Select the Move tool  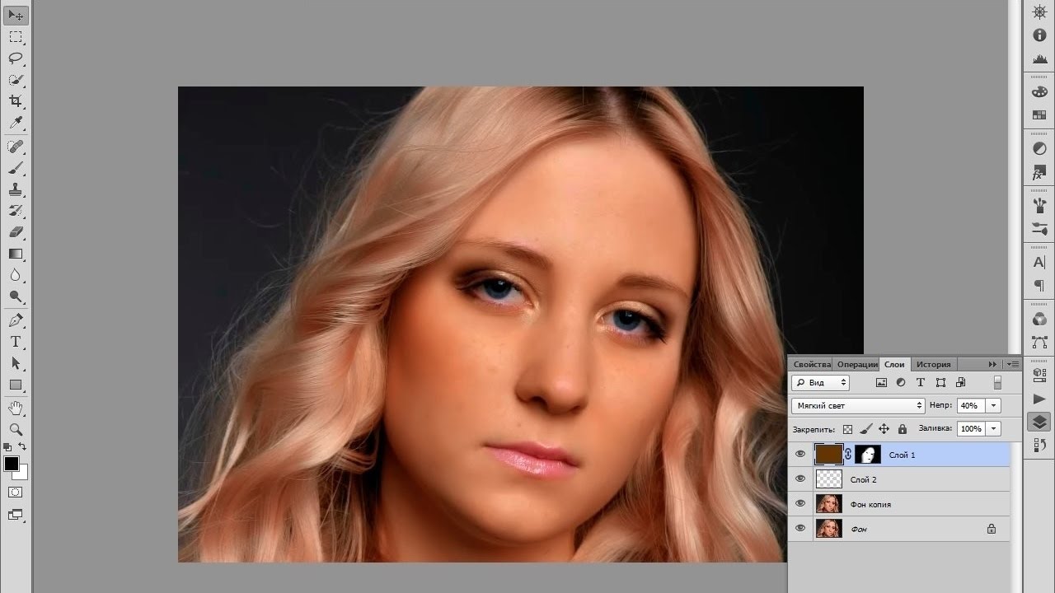(16, 16)
